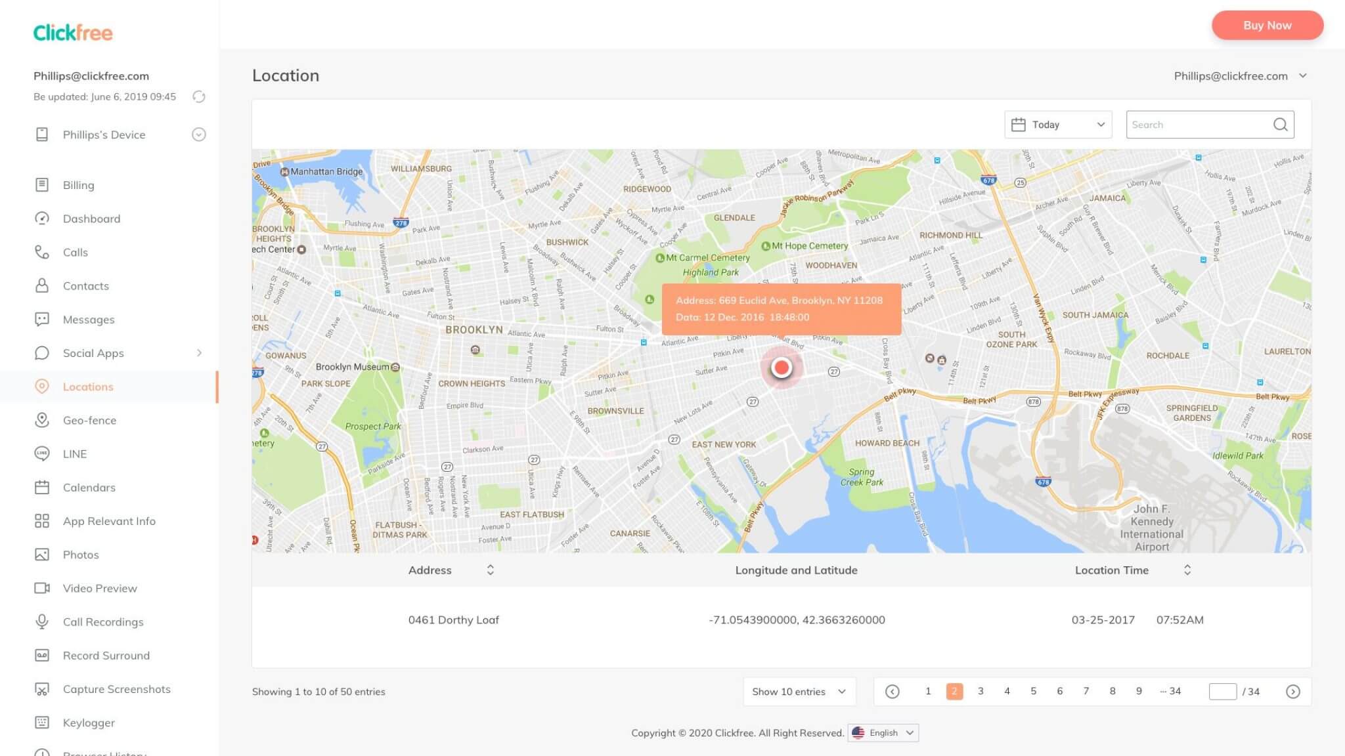Click the Dashboard gauge icon
Viewport: 1345px width, 756px height.
42,219
